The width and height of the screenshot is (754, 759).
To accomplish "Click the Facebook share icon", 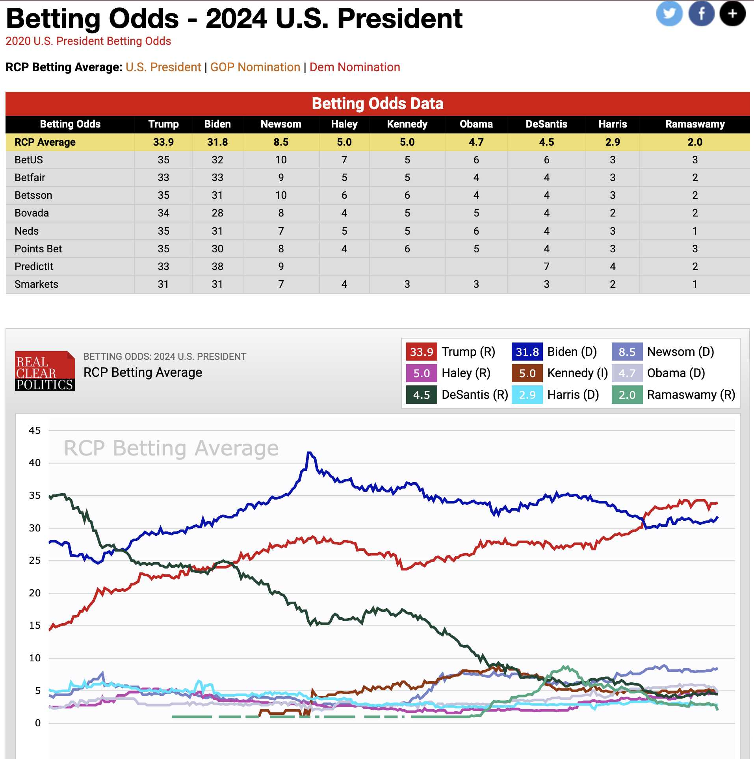I will 701,13.
